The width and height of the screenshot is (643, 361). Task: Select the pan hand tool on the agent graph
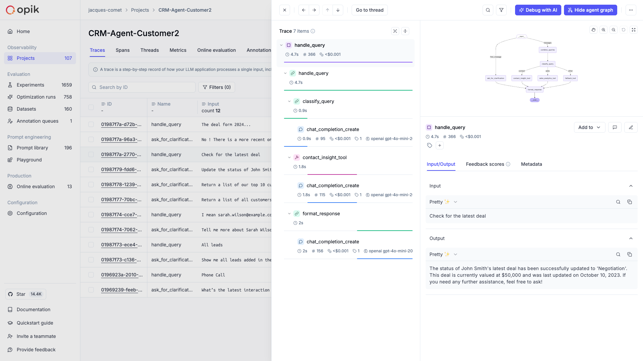point(593,30)
